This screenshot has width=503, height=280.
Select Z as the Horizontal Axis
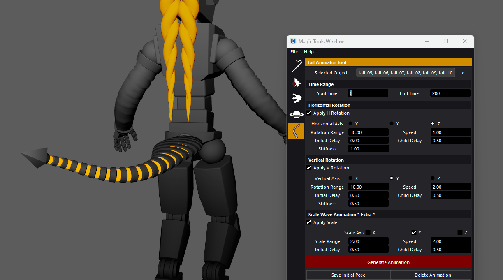click(432, 123)
